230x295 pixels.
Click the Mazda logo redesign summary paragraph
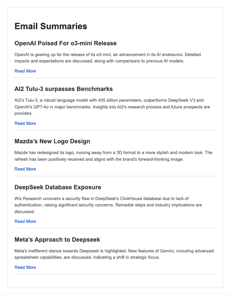pos(113,156)
